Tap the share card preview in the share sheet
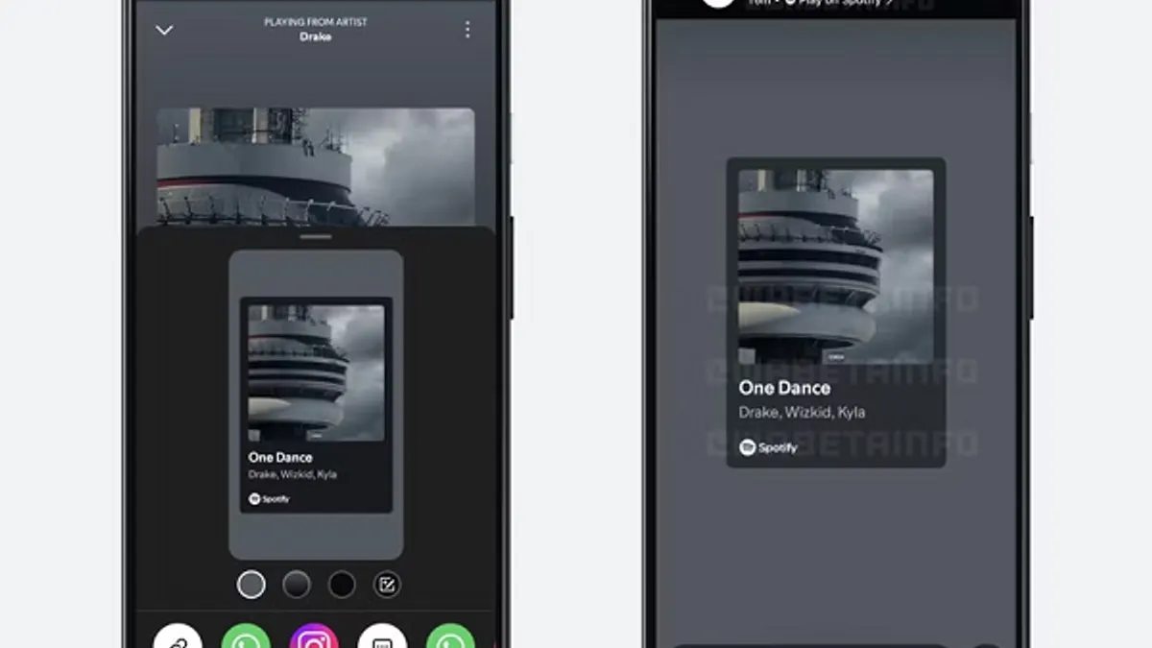The image size is (1152, 648). [x=316, y=405]
